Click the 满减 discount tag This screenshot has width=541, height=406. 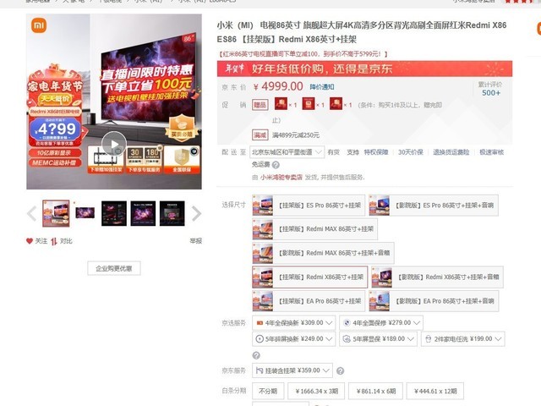click(x=260, y=135)
